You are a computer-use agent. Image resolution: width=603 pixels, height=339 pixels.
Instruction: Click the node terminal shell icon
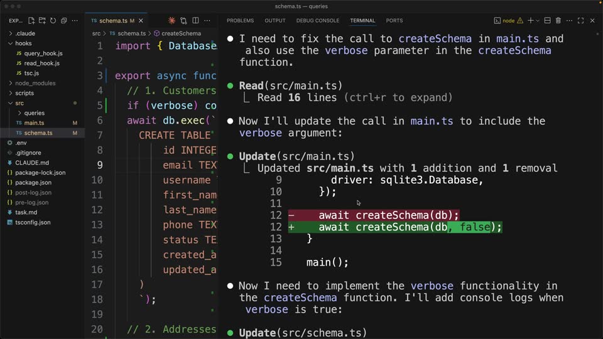[497, 21]
